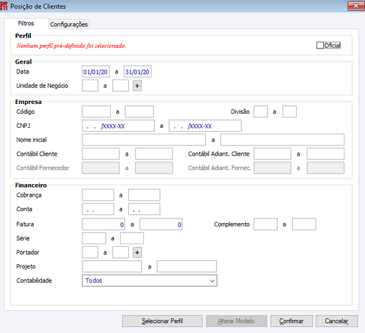The height and width of the screenshot is (333, 365).
Task: Close the Posição de Clientes window
Action: [x=356, y=6]
